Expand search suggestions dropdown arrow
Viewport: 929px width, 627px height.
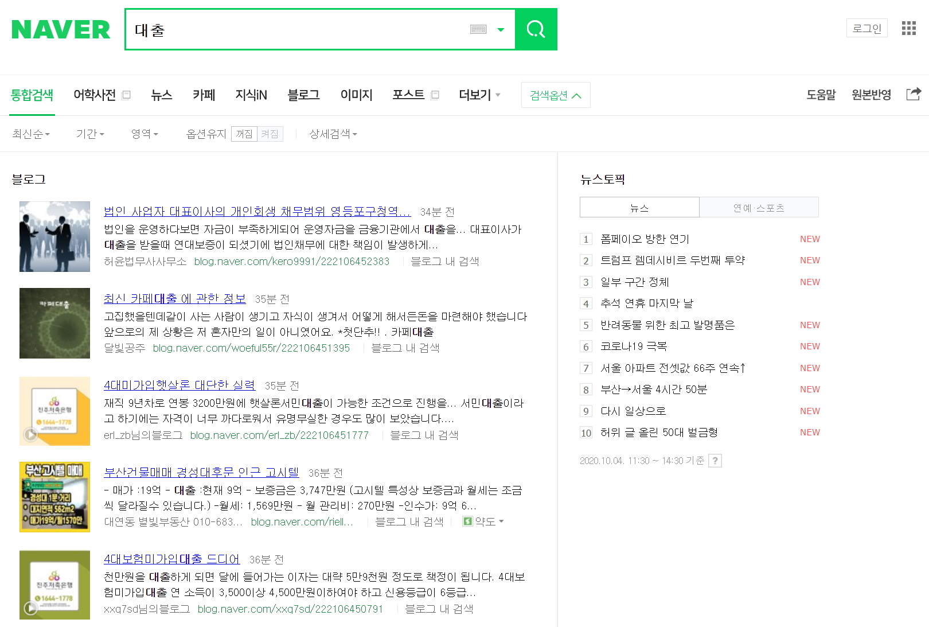coord(501,30)
